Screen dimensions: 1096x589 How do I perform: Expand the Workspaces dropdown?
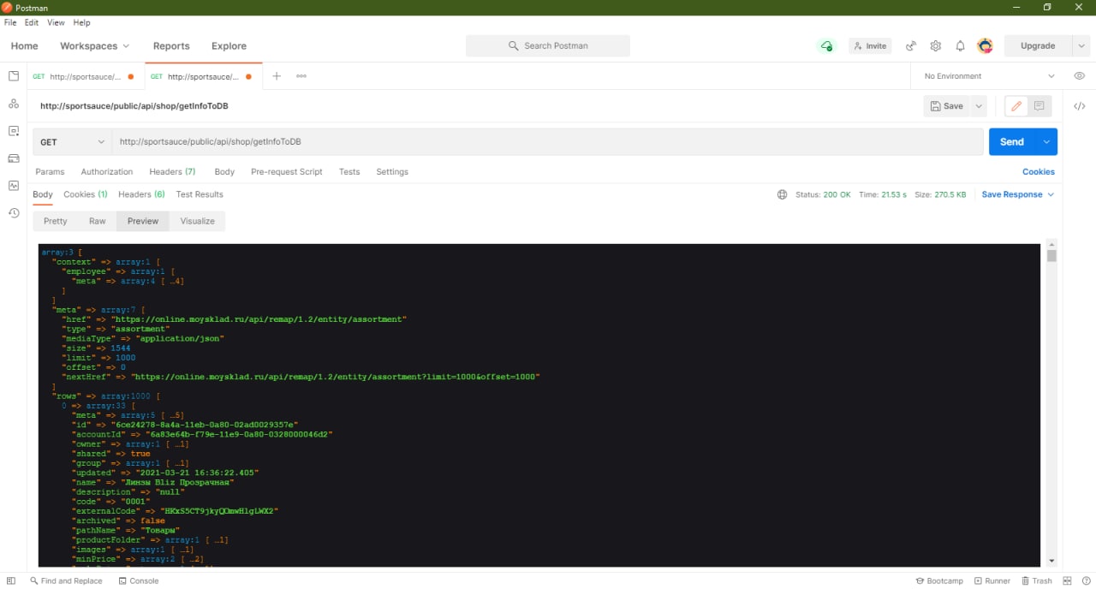pyautogui.click(x=95, y=46)
